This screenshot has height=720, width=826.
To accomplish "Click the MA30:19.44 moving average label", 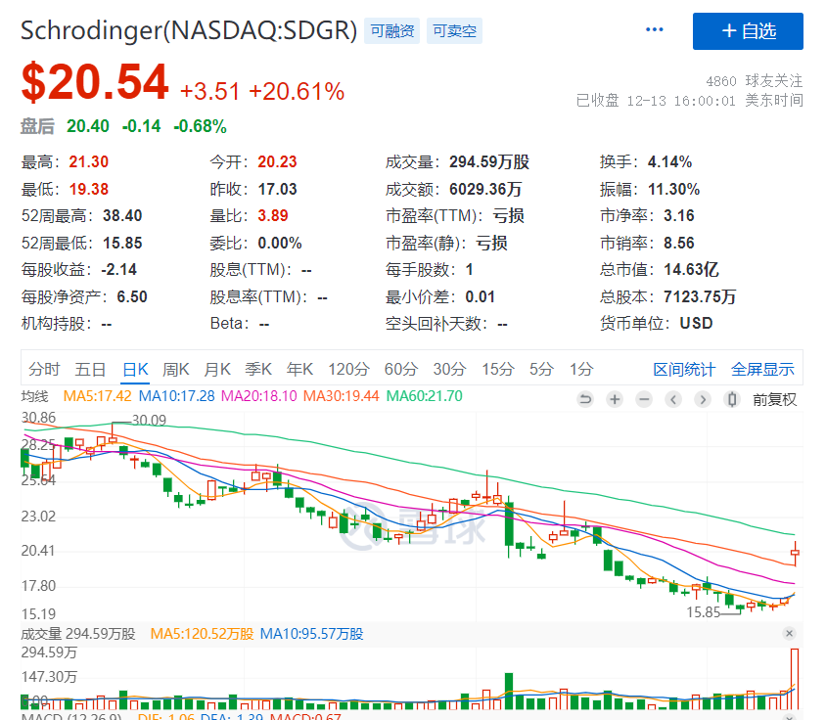I will 342,396.
